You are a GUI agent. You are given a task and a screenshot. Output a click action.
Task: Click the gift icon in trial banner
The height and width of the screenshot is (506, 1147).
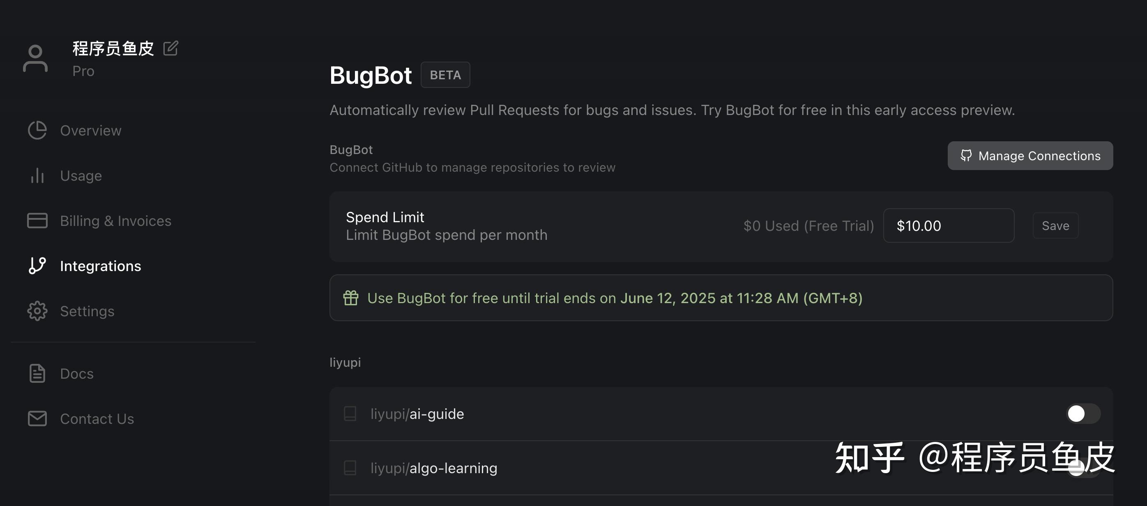coord(350,298)
